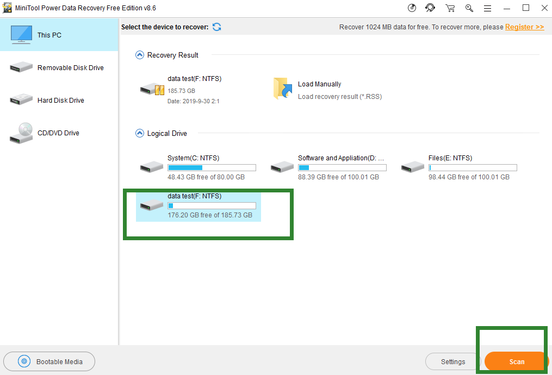
Task: Collapse the Logical Drive section
Action: (x=140, y=133)
